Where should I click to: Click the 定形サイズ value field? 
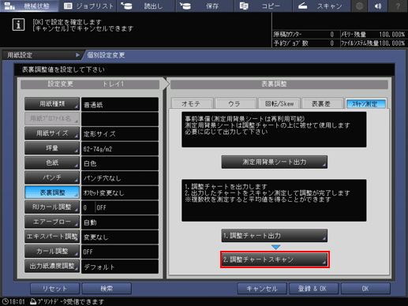coord(120,134)
